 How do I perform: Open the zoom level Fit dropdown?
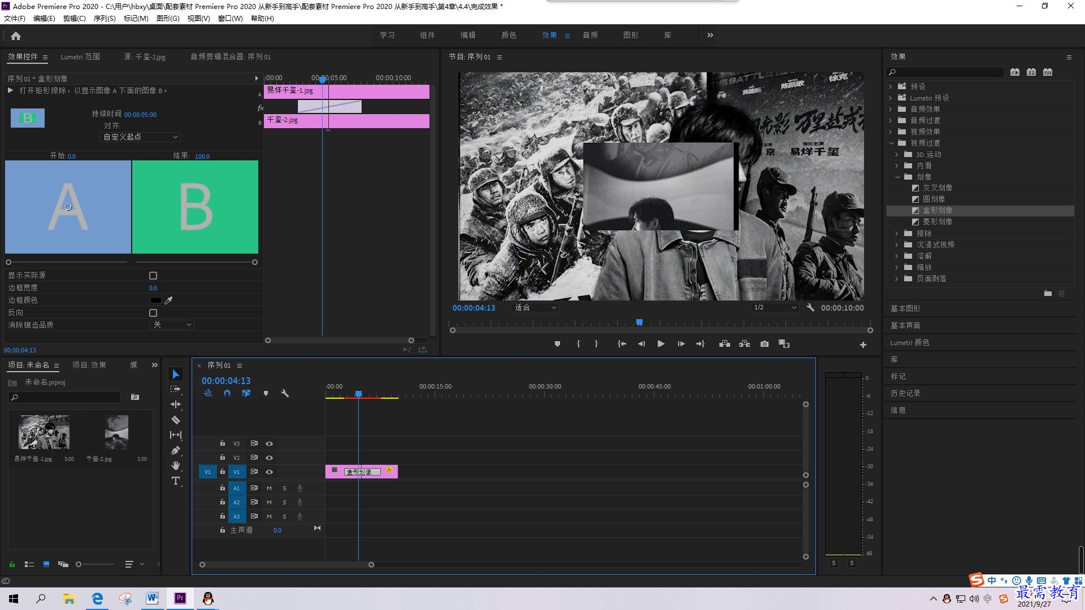(535, 308)
